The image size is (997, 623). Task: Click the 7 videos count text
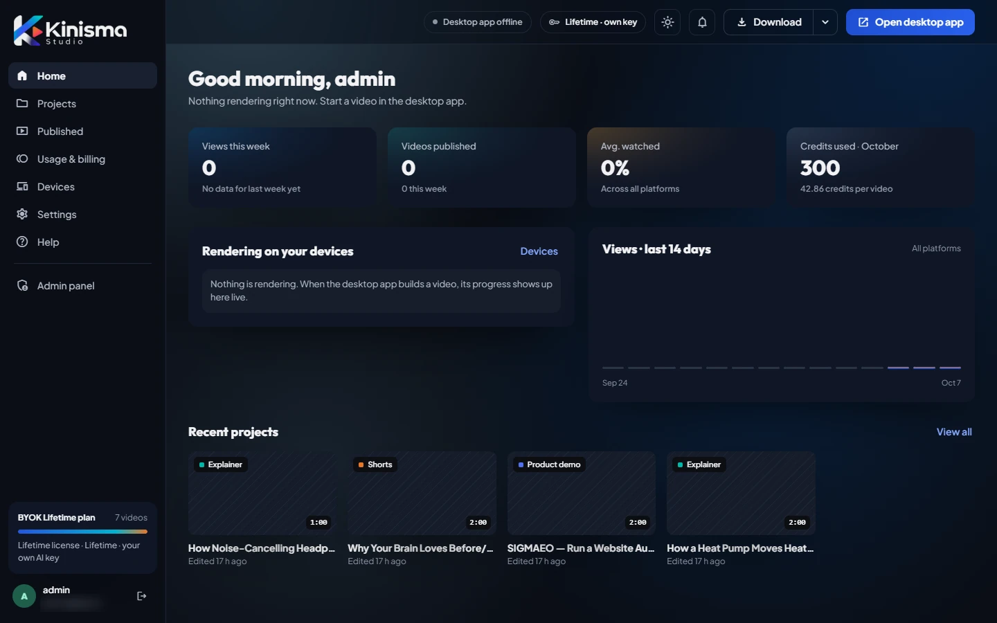click(x=131, y=518)
